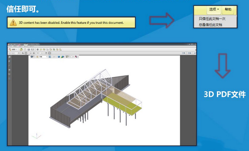249x151 pixels.
Task: Click the 3D default view home icon
Action: (x=37, y=57)
